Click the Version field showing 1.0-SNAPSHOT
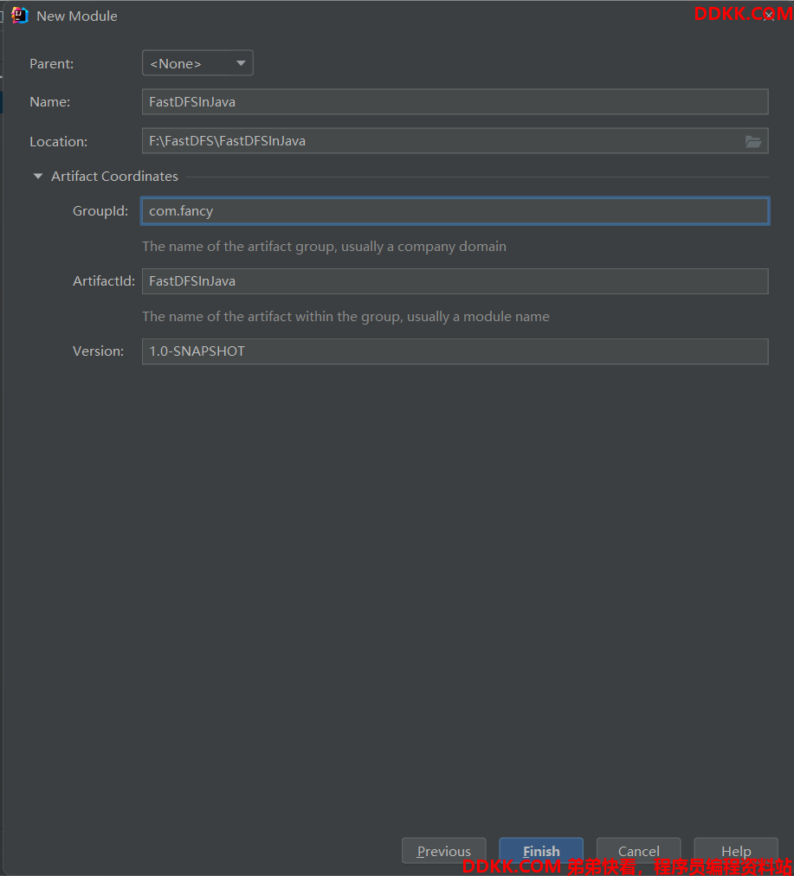794x876 pixels. 455,351
